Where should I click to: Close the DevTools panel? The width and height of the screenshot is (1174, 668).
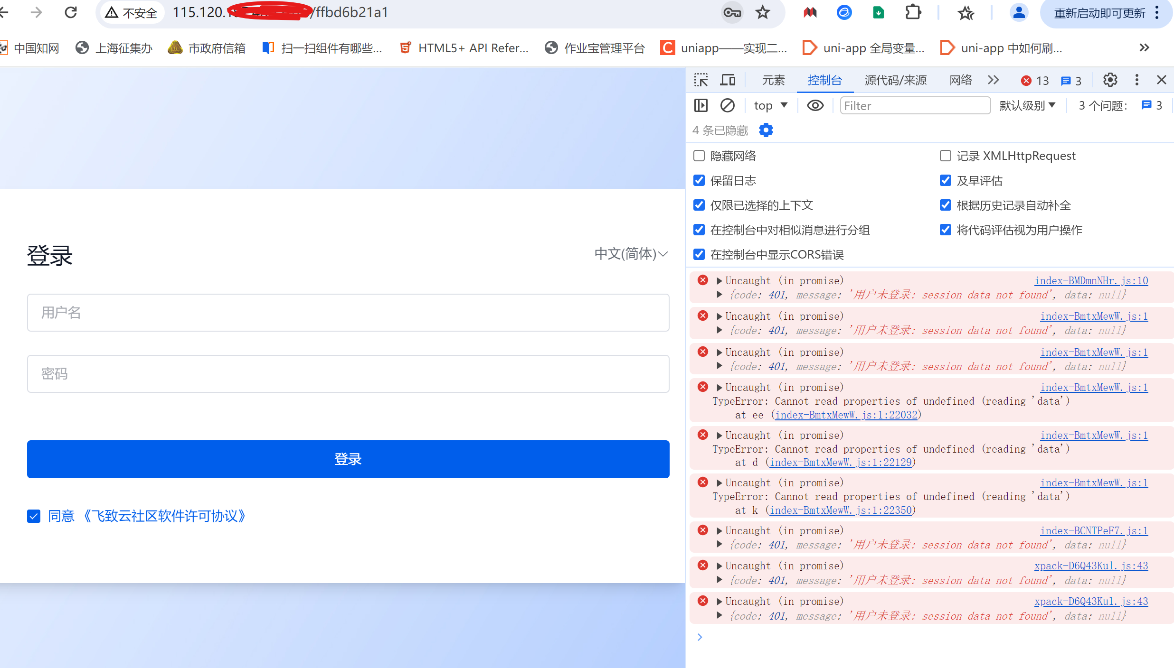pyautogui.click(x=1161, y=80)
